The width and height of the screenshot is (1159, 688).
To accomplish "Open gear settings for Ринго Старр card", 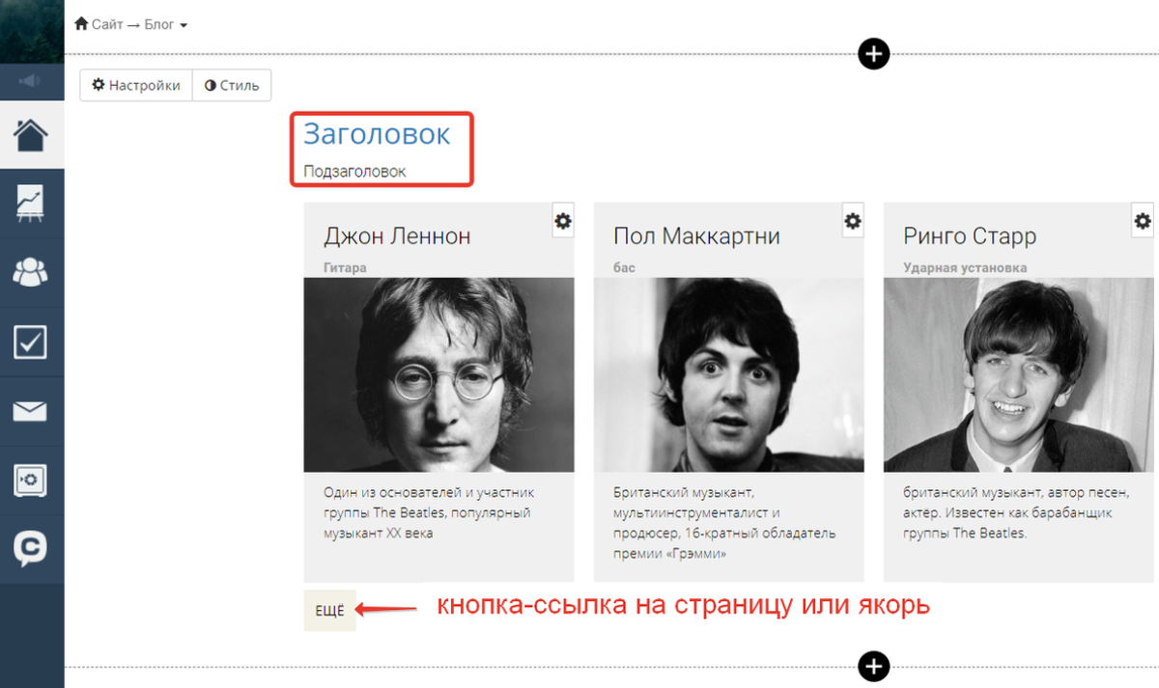I will [1143, 221].
